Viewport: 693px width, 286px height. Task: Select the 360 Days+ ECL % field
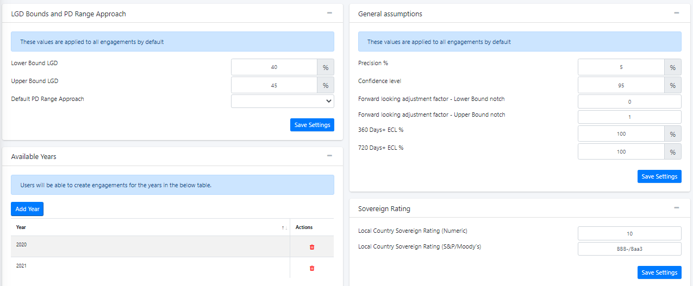tap(621, 134)
